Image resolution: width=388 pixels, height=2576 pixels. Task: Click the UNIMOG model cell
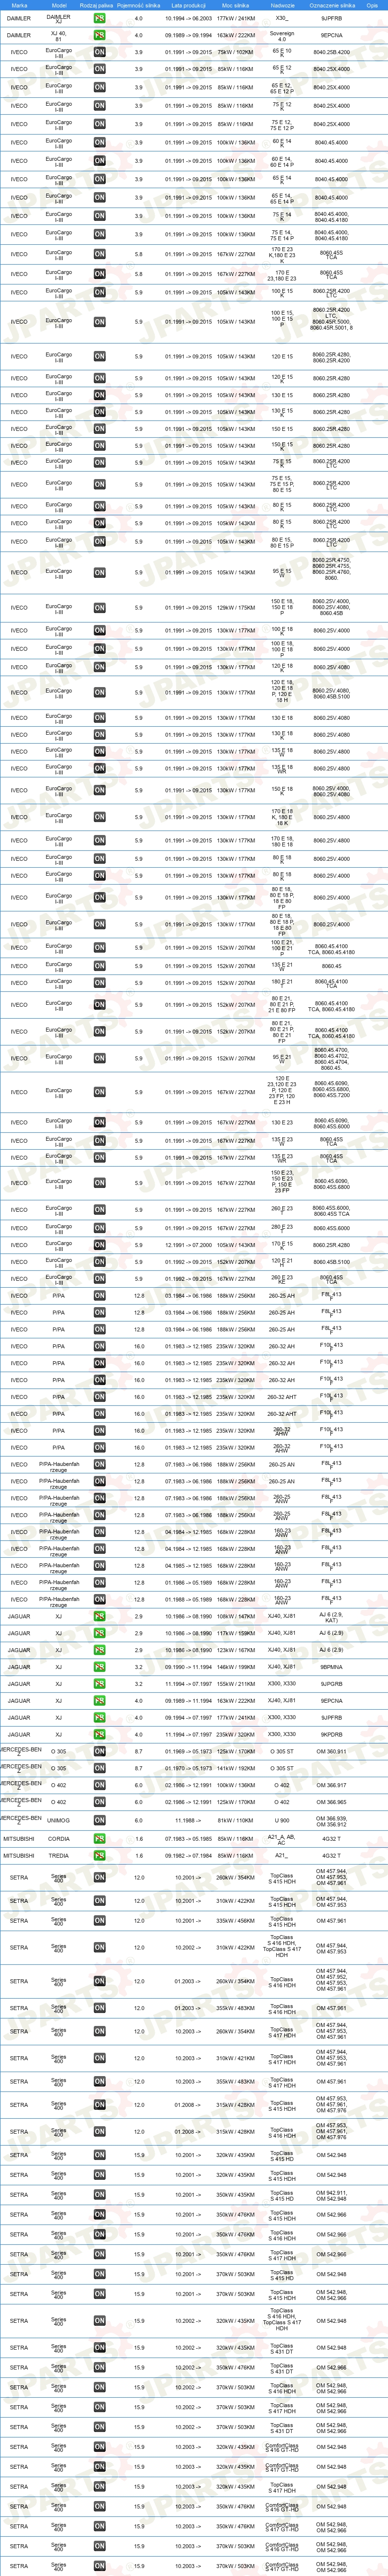[x=59, y=1820]
